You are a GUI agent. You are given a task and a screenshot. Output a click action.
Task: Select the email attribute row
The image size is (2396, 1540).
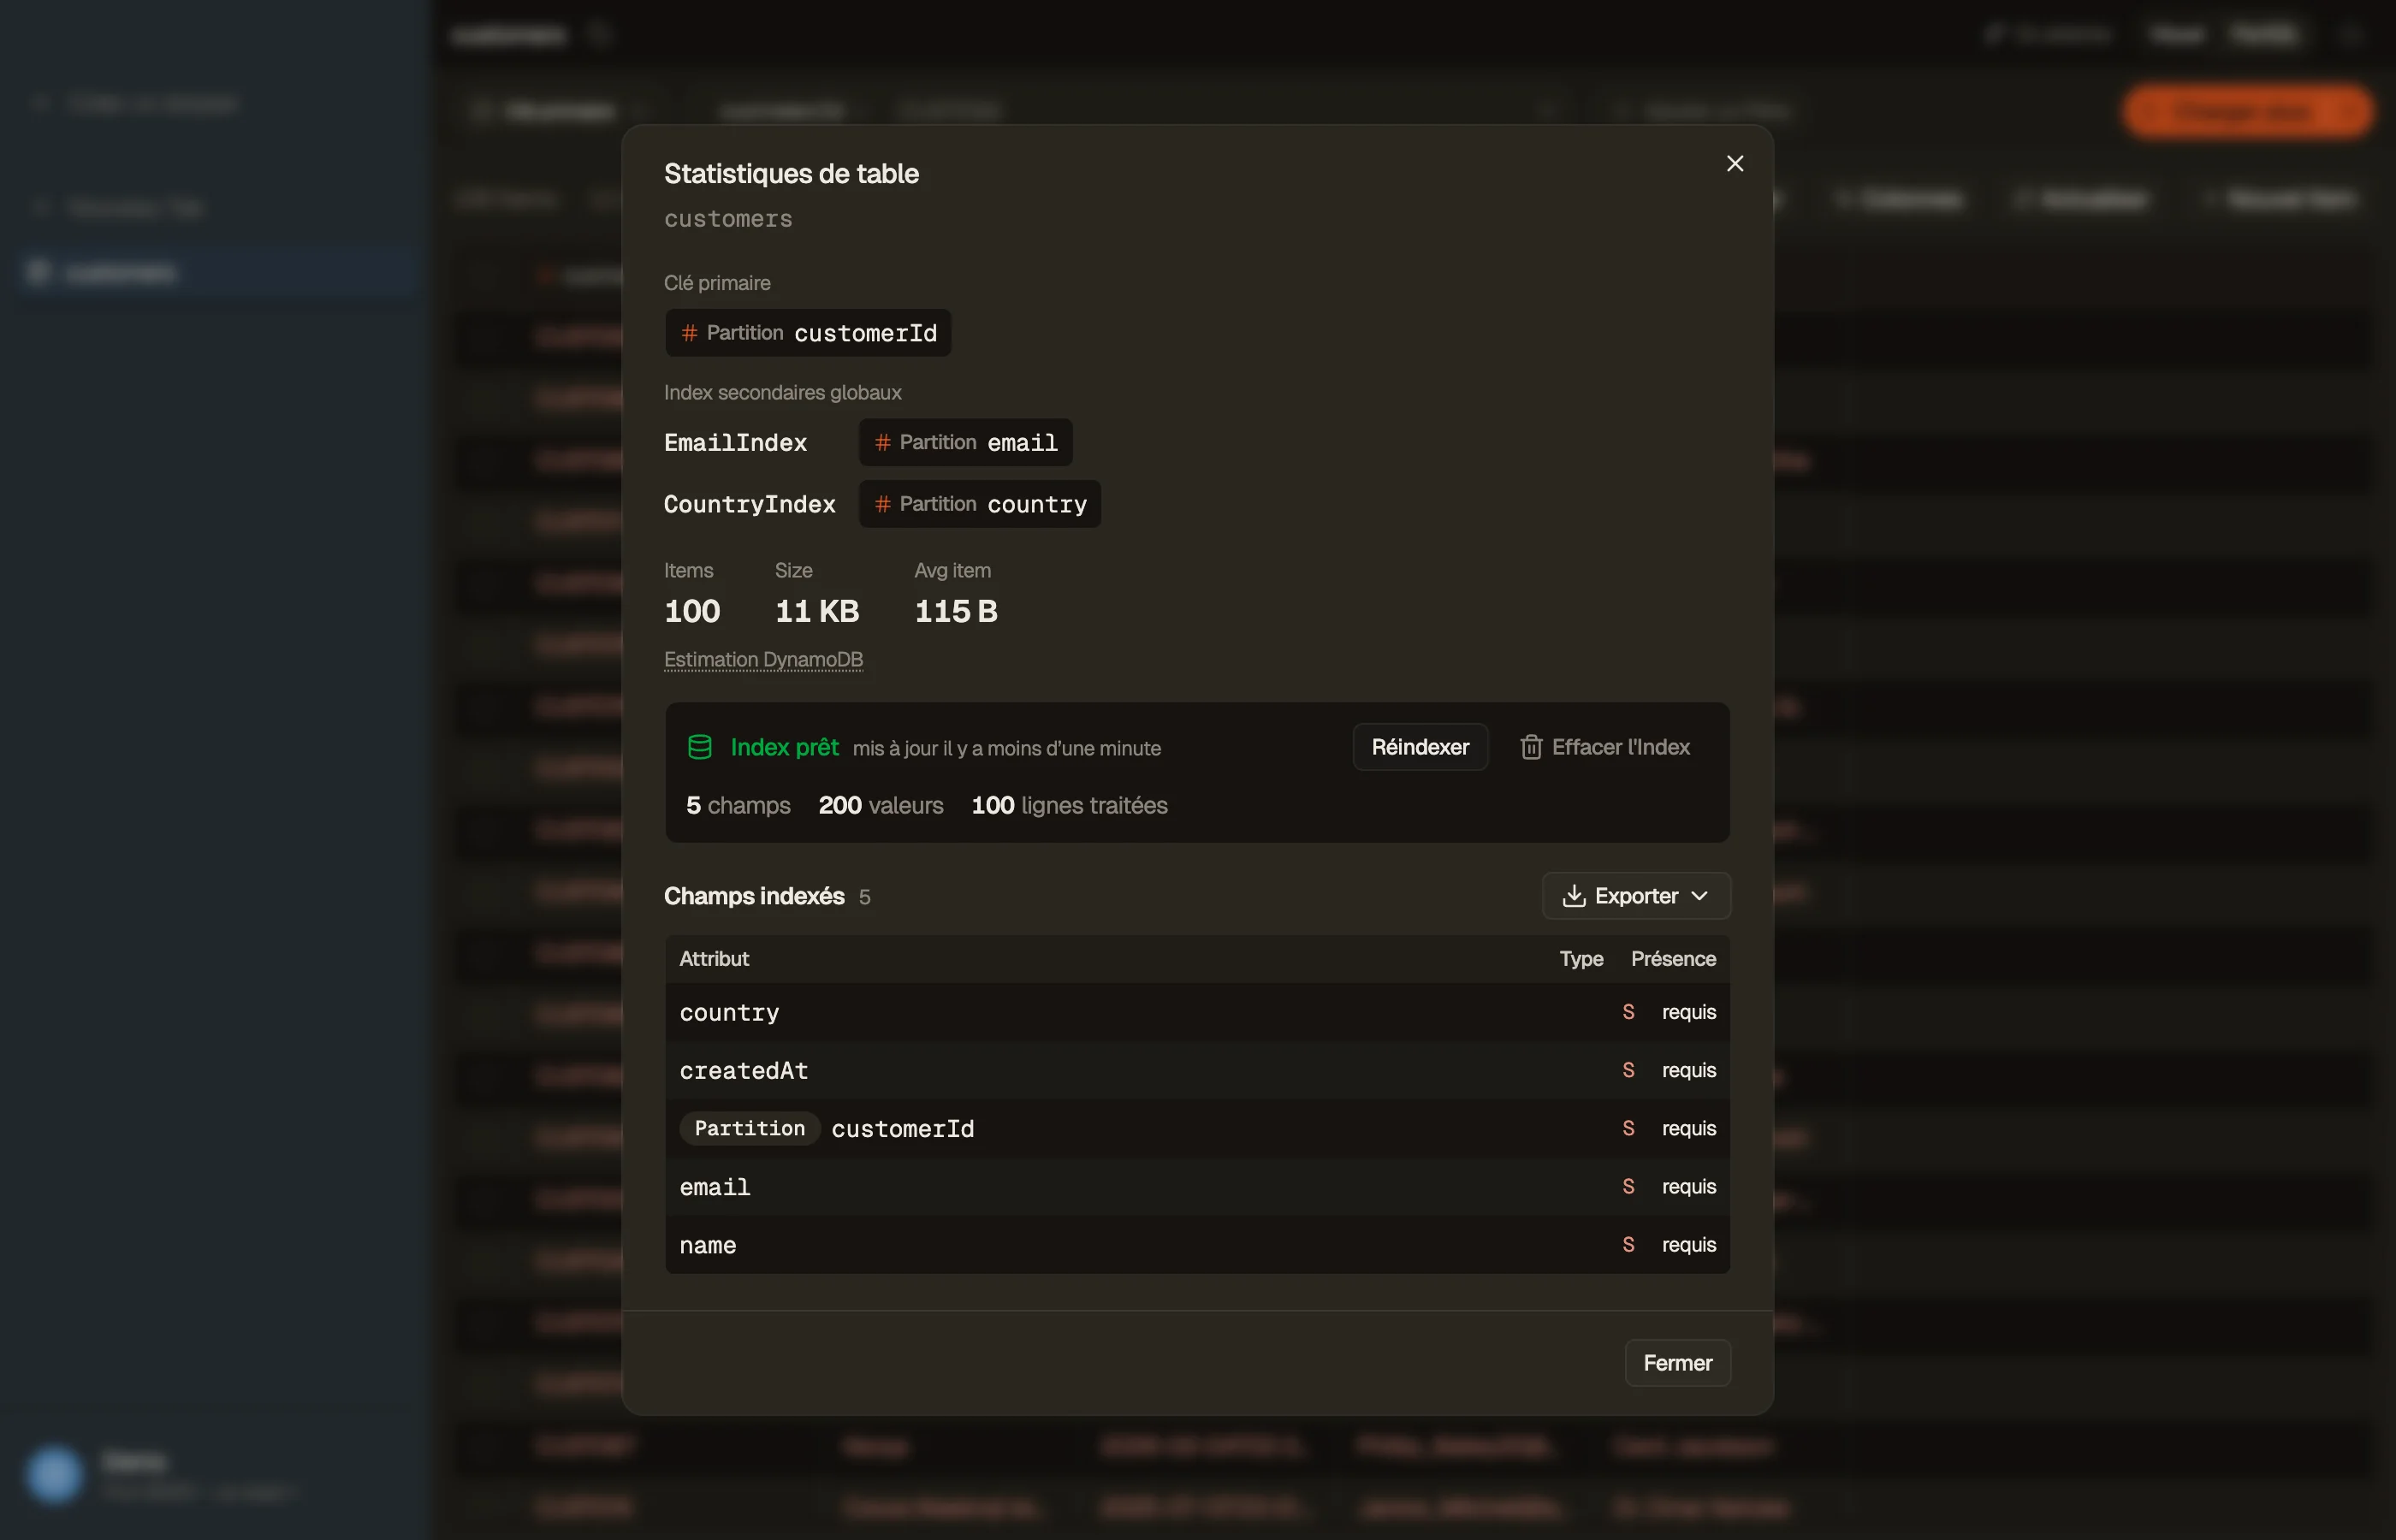1197,1187
